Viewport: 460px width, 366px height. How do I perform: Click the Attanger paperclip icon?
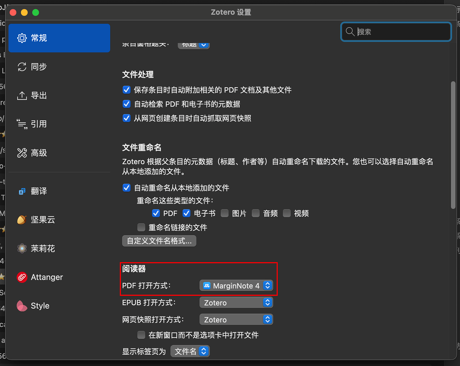[x=22, y=277]
